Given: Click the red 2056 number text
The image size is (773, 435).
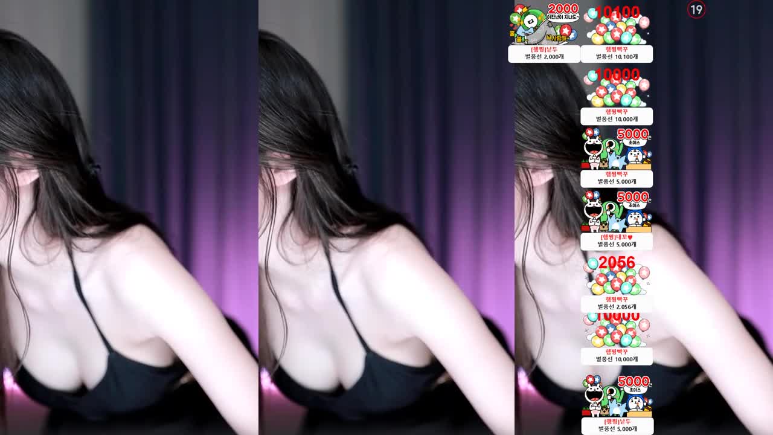Looking at the screenshot, I should tap(617, 262).
